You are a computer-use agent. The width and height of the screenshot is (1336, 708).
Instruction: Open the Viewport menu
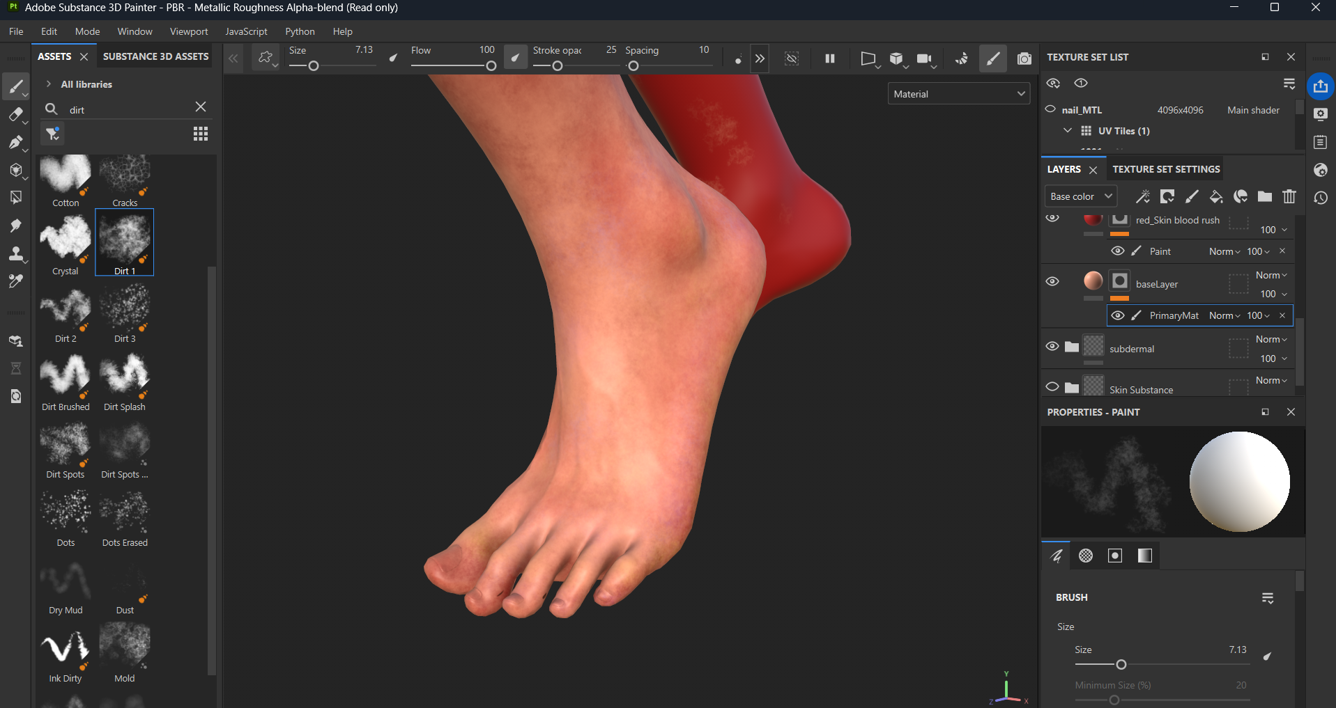pos(189,31)
